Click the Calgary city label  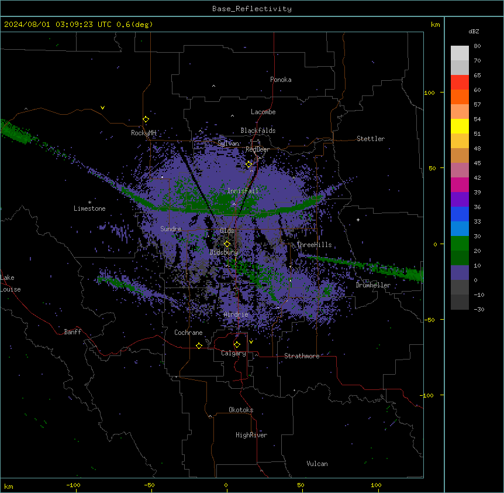(234, 353)
